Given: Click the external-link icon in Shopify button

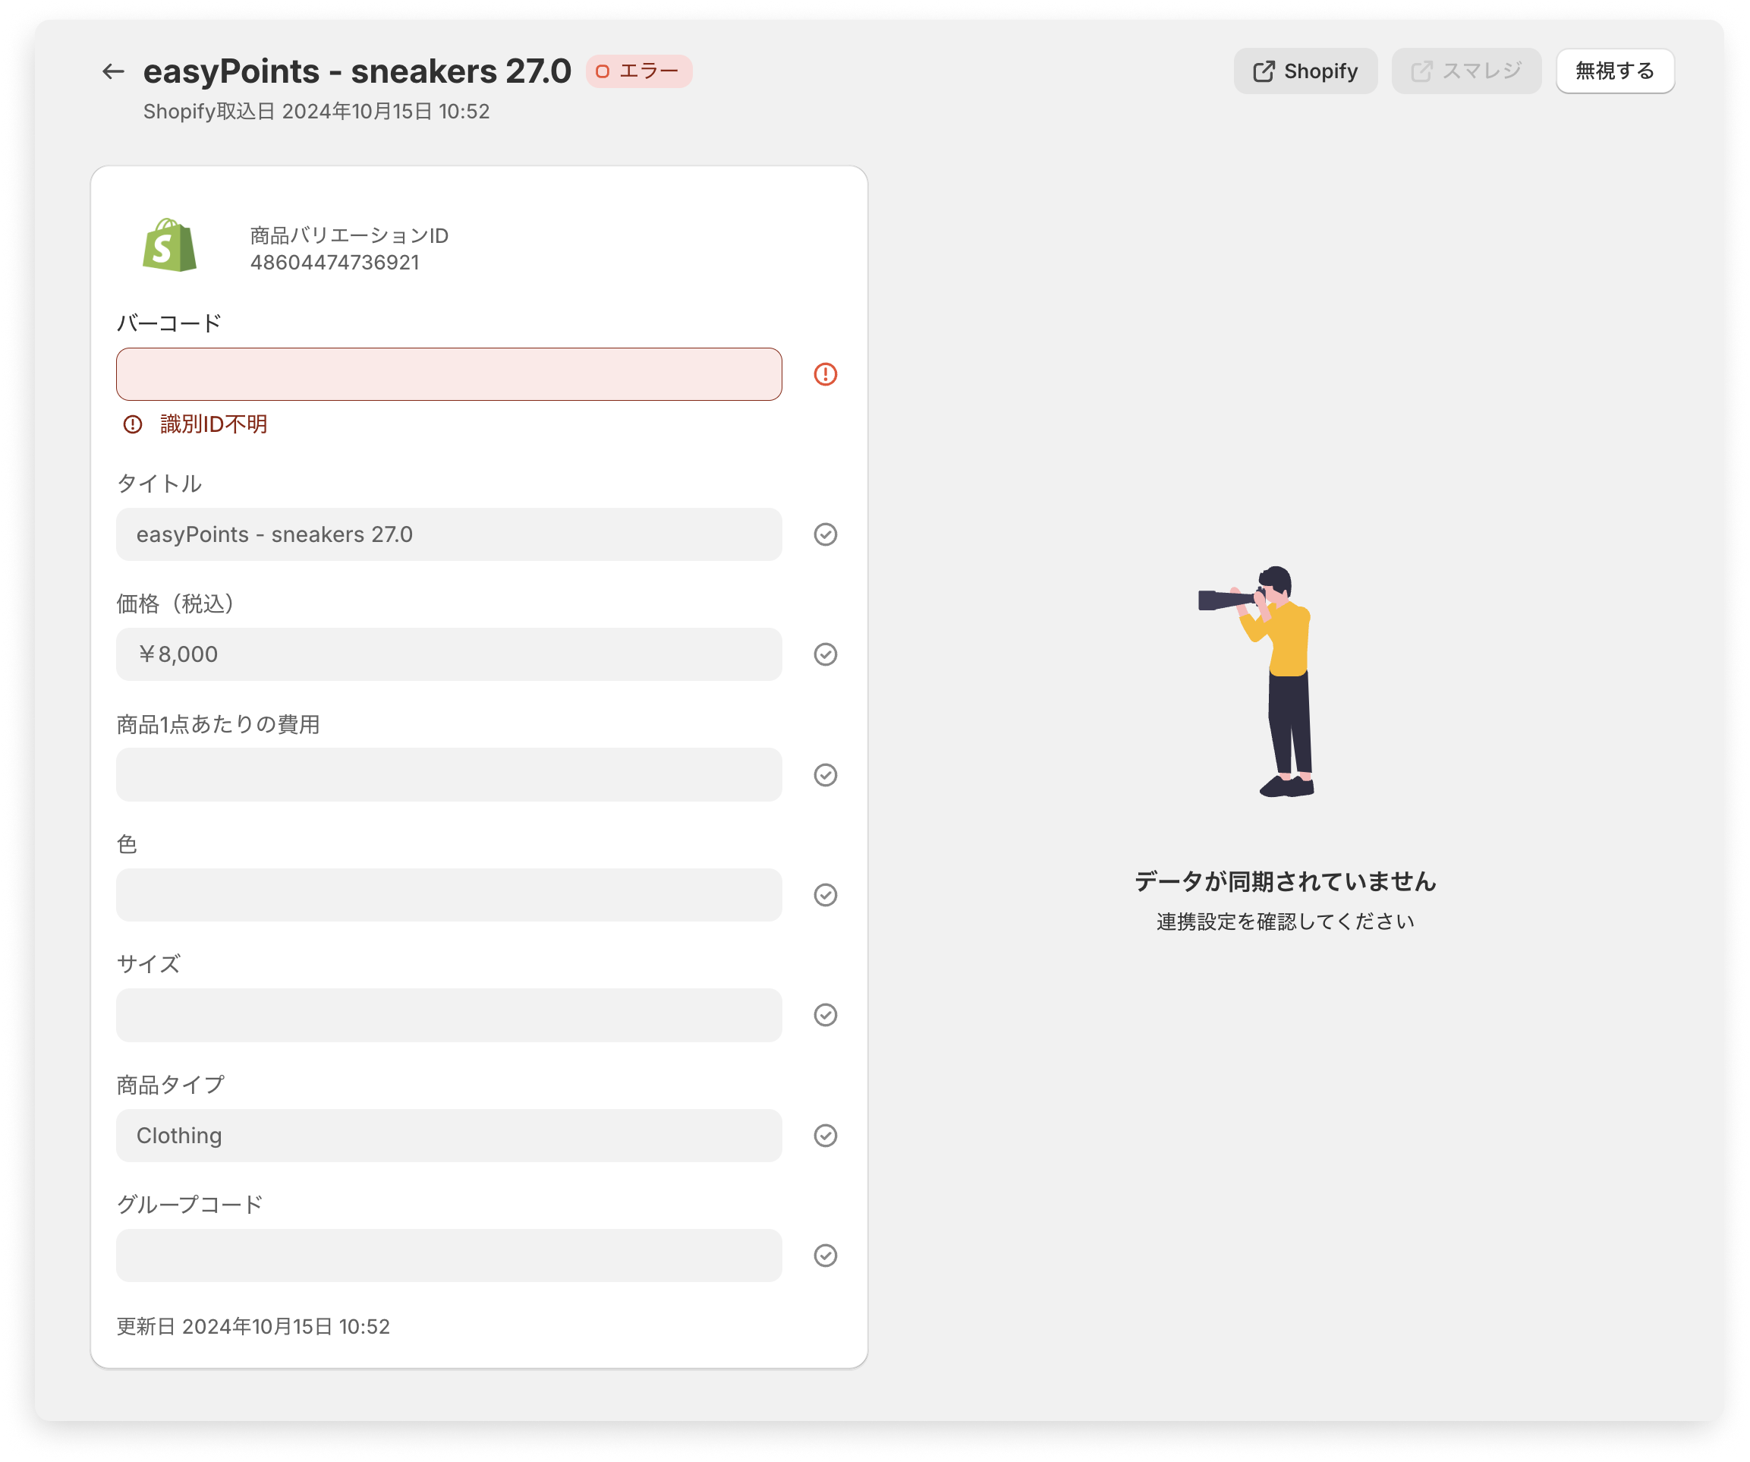Looking at the screenshot, I should point(1264,71).
